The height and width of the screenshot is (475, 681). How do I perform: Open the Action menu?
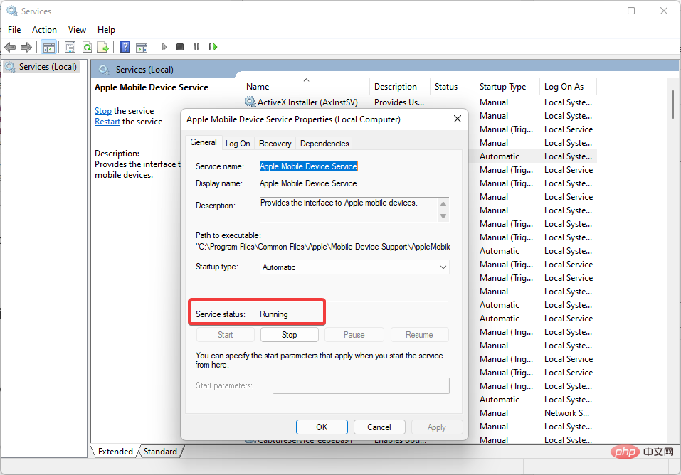coord(44,30)
